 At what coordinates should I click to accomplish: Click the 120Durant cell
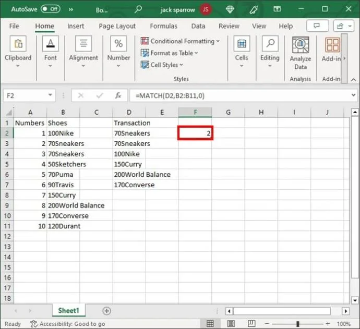[64, 226]
